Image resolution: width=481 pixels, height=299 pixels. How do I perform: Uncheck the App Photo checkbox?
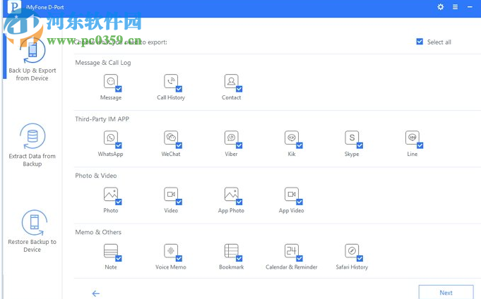click(x=239, y=202)
